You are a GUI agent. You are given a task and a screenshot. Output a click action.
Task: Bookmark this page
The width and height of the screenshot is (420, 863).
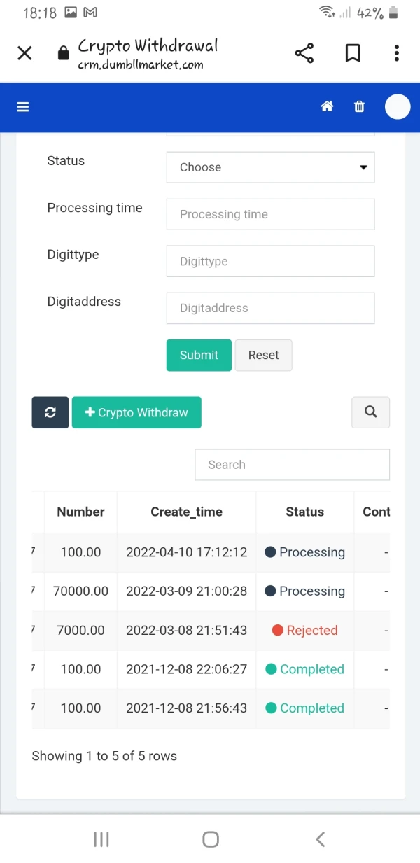coord(353,53)
